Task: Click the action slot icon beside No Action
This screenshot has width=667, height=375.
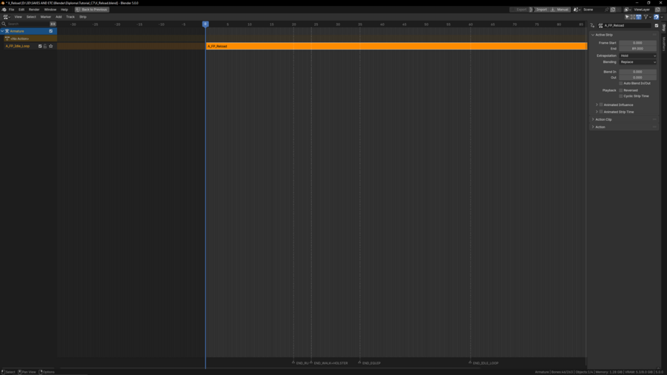Action: tap(7, 39)
